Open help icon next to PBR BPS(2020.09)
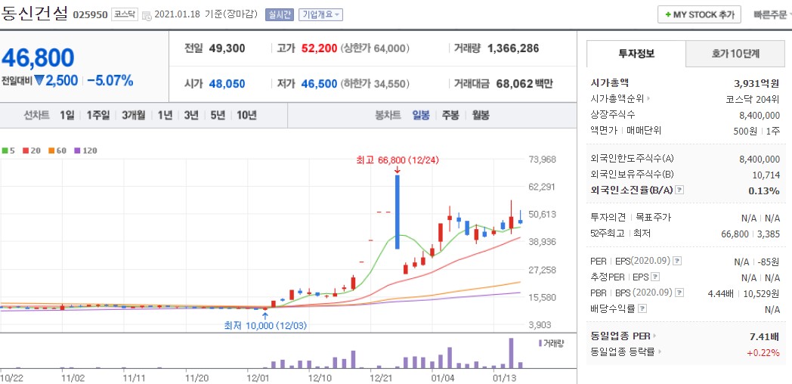The height and width of the screenshot is (384, 792). tap(679, 293)
